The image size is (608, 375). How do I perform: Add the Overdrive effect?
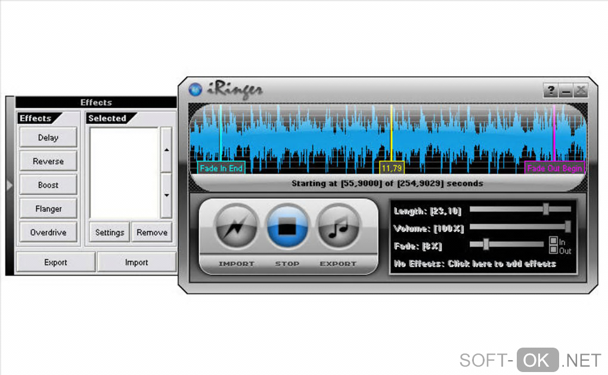coord(48,232)
